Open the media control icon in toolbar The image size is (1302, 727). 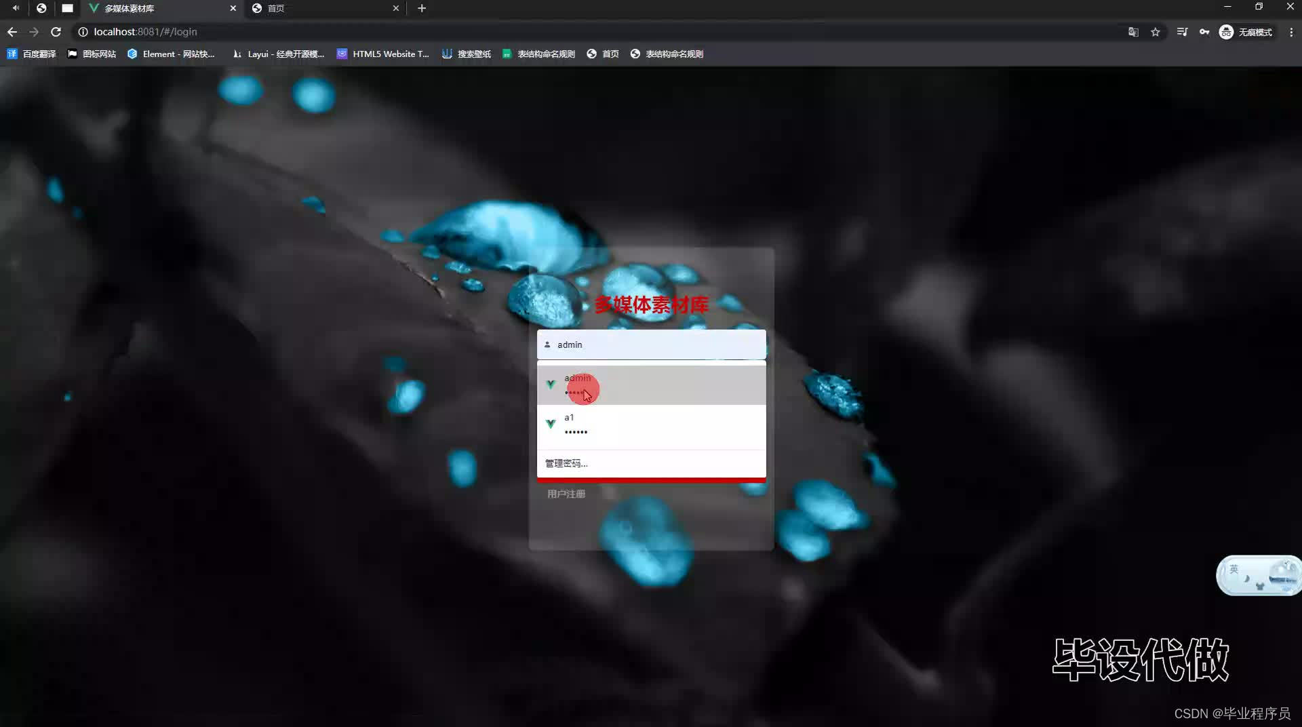[x=1182, y=32]
